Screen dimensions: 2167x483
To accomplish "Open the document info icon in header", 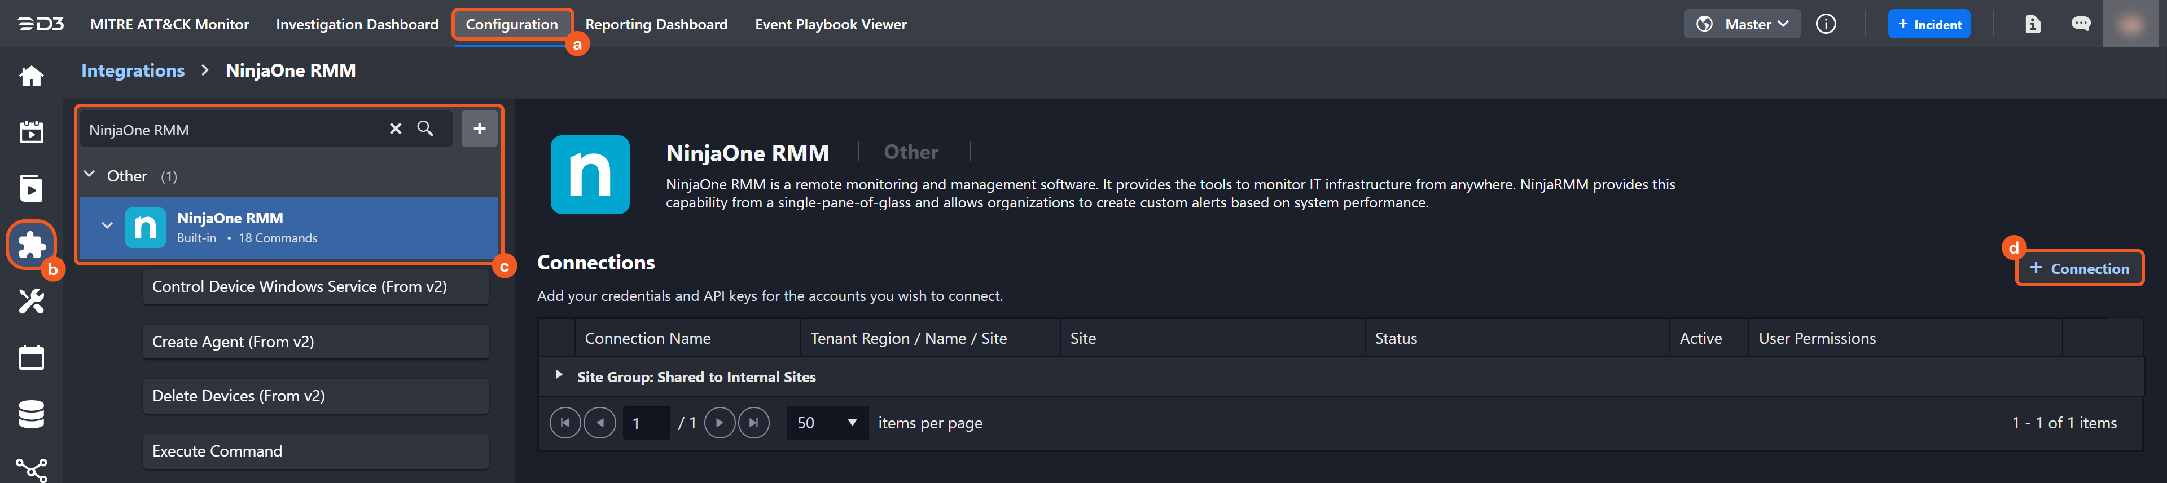I will point(2032,24).
